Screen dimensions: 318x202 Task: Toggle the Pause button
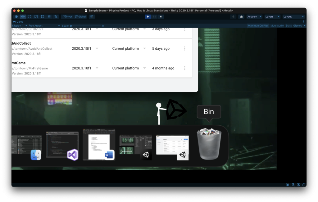point(154,17)
